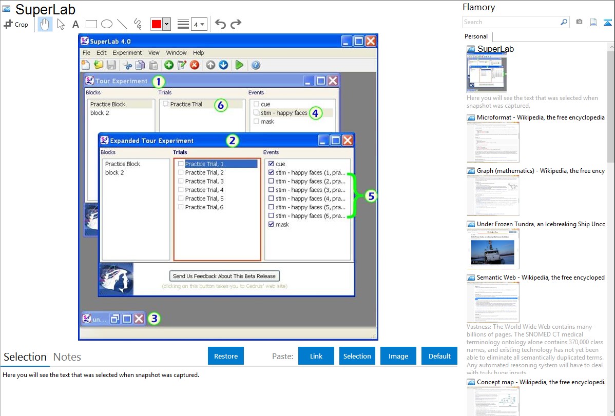Open the View menu in SuperLab
Image resolution: width=615 pixels, height=416 pixels.
[154, 52]
